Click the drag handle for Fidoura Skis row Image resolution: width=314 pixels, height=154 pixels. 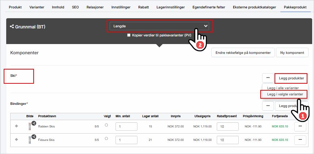(16, 140)
